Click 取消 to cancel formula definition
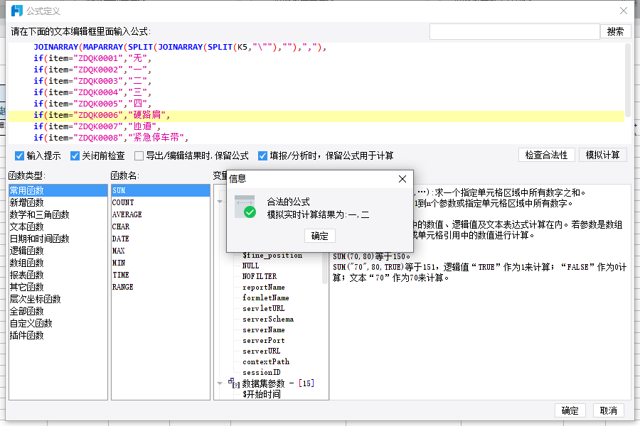The height and width of the screenshot is (426, 640). (609, 410)
